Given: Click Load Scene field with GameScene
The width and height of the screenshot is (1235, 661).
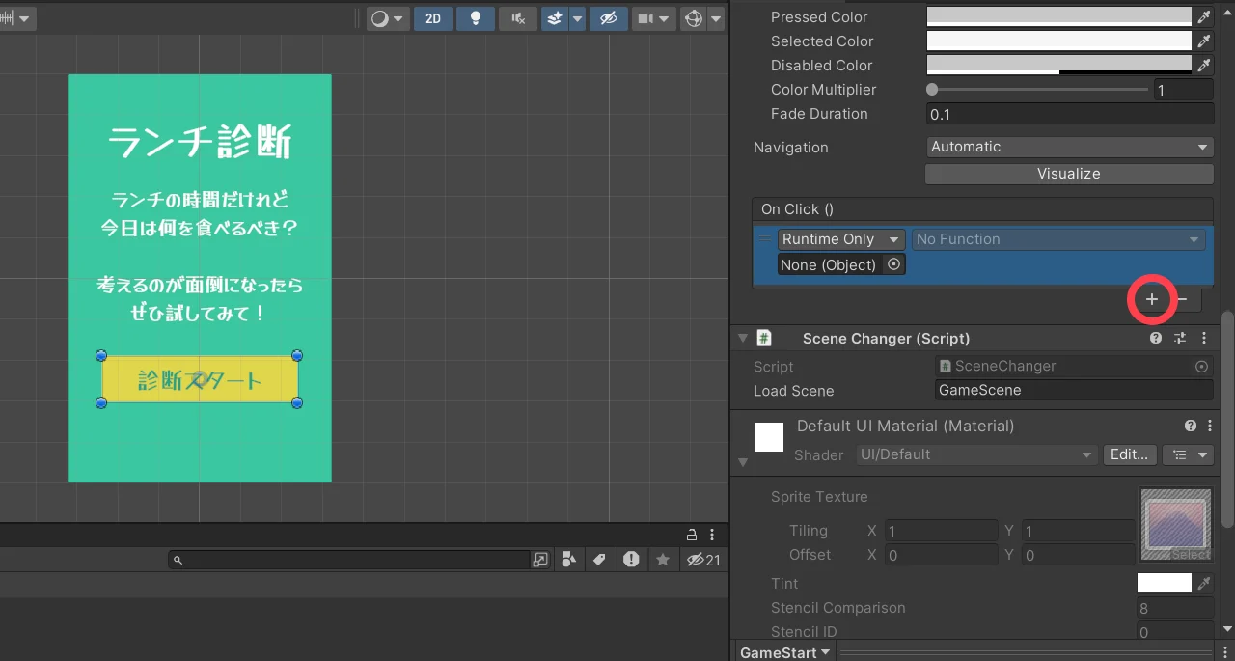Looking at the screenshot, I should pos(1074,390).
